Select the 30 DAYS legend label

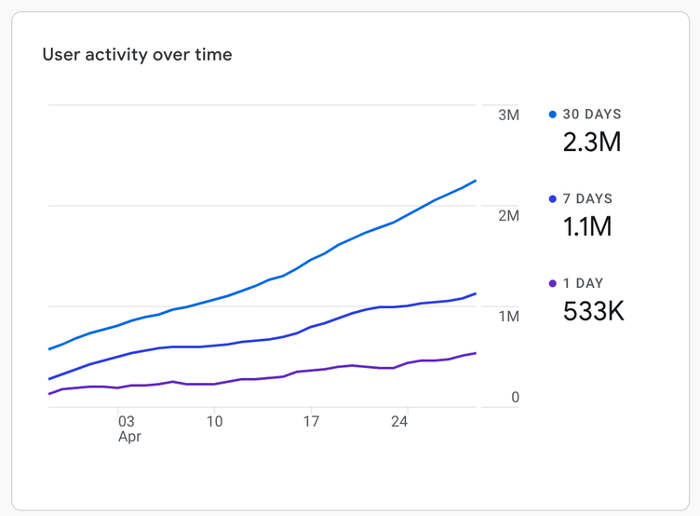click(591, 115)
